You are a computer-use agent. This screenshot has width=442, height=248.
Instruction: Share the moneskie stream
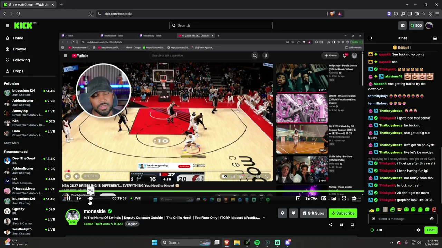pos(330,225)
